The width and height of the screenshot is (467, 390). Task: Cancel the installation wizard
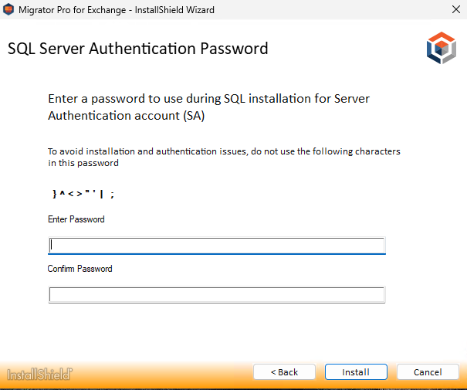[x=428, y=372]
